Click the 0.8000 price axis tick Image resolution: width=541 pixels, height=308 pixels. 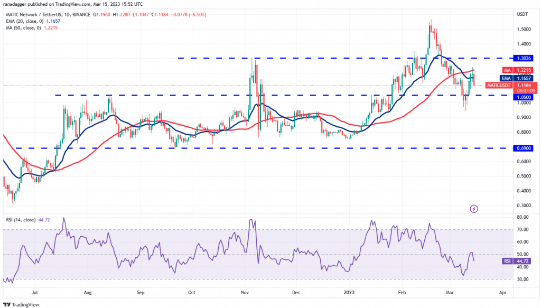point(524,132)
